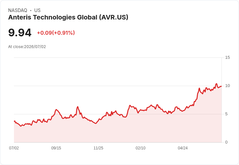Click the NASDAQ exchange label
Viewport: 239px width, 165px height.
[x=18, y=10]
